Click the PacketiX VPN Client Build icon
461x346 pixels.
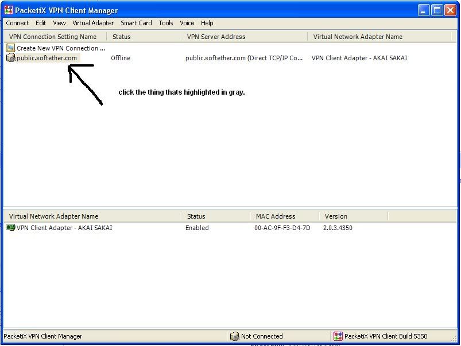(x=338, y=336)
